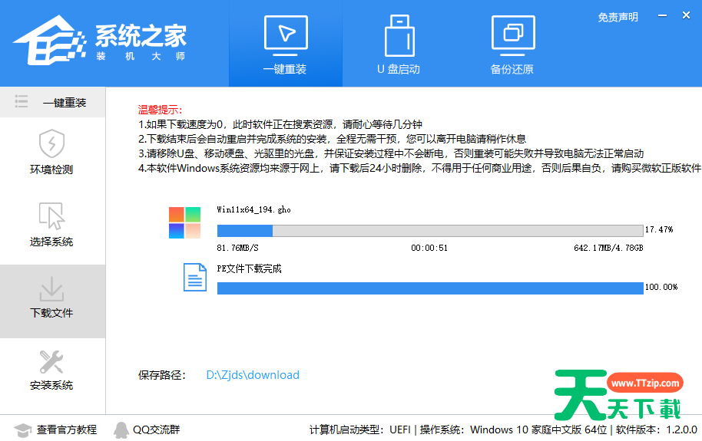This screenshot has width=702, height=441.
Task: Select the U盘启动 USB drive icon
Action: (399, 35)
